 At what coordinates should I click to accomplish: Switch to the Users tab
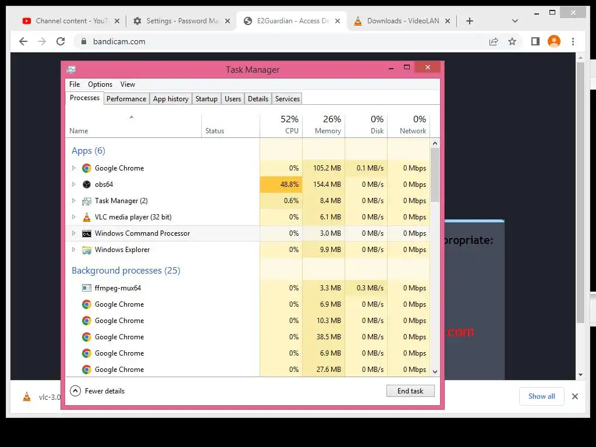[x=233, y=99]
